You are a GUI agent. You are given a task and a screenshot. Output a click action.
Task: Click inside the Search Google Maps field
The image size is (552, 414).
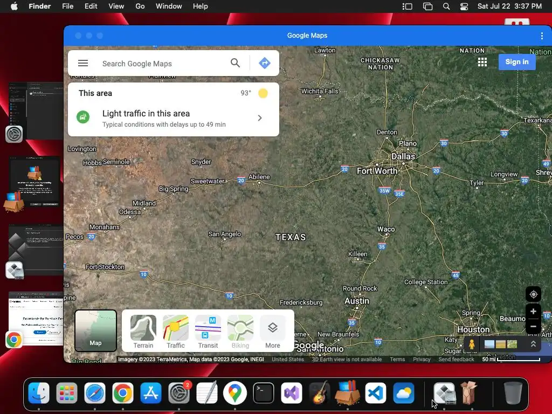click(x=163, y=64)
